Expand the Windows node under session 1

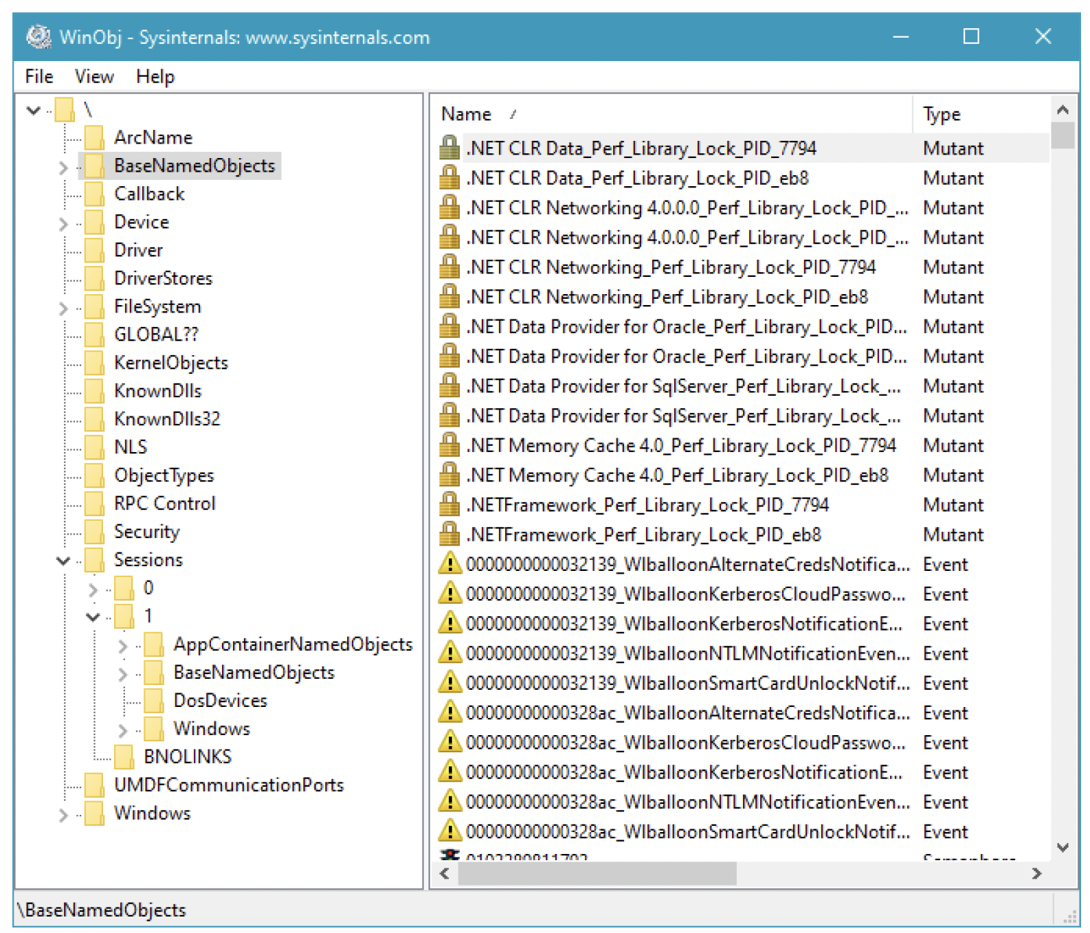[123, 730]
